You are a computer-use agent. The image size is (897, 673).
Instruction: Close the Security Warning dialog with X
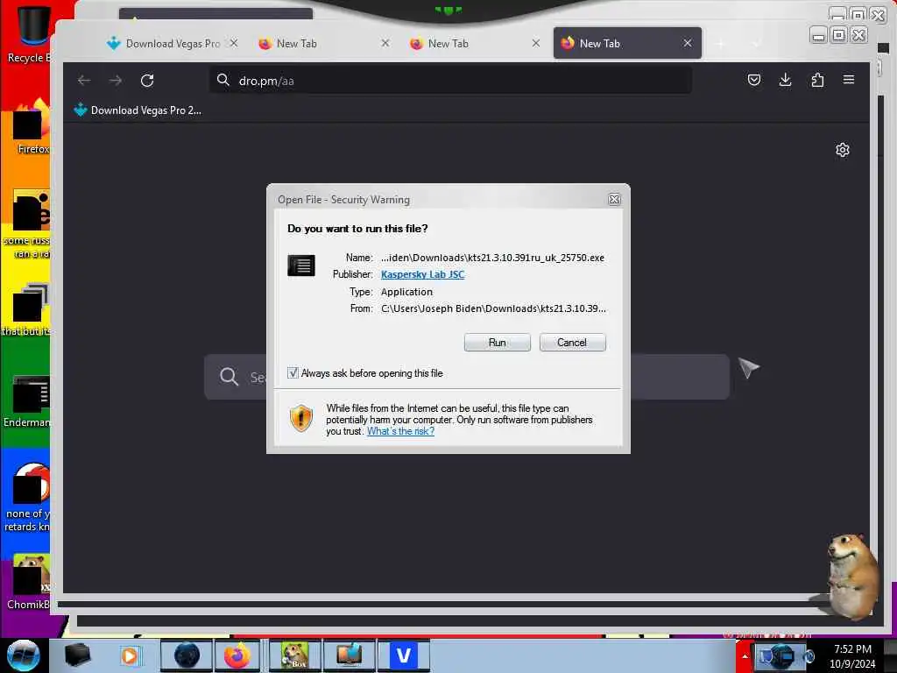click(x=614, y=199)
